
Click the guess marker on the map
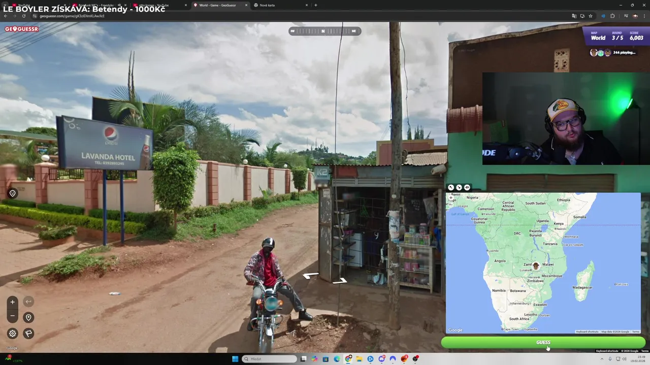click(535, 266)
